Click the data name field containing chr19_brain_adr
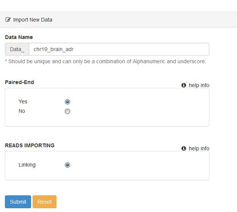Viewport: 237px width, 212px height. click(119, 49)
